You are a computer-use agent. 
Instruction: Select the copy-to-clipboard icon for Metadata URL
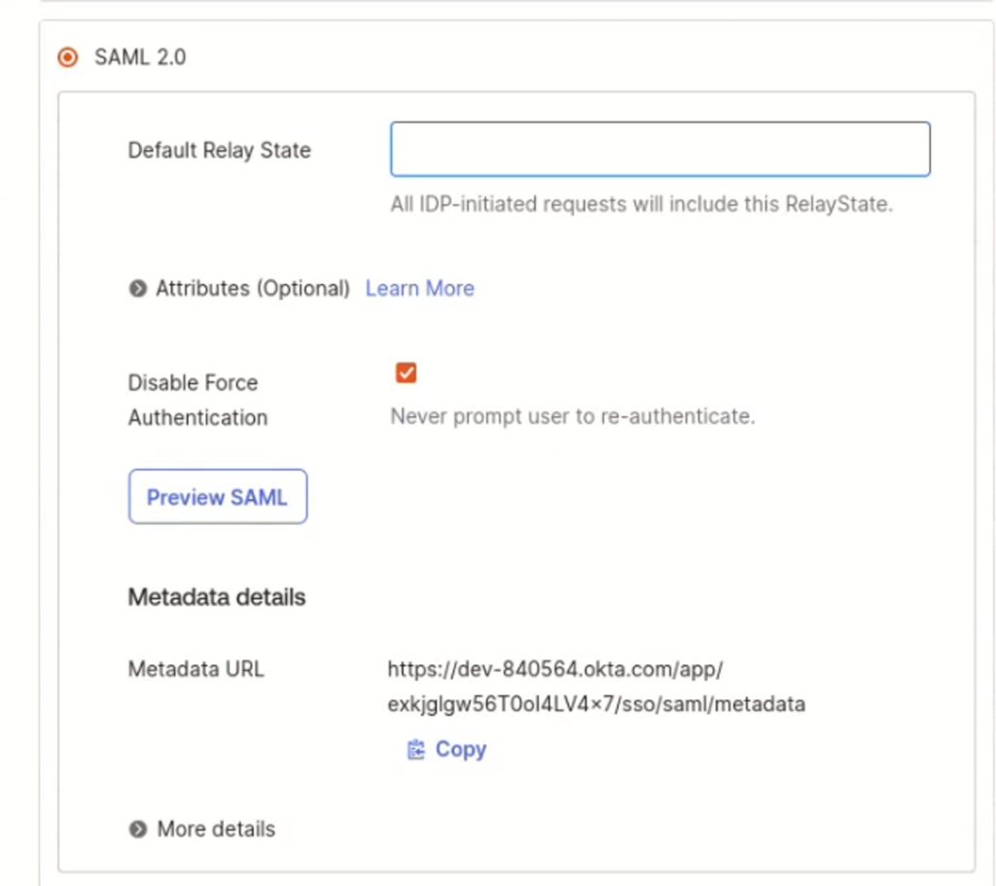416,749
